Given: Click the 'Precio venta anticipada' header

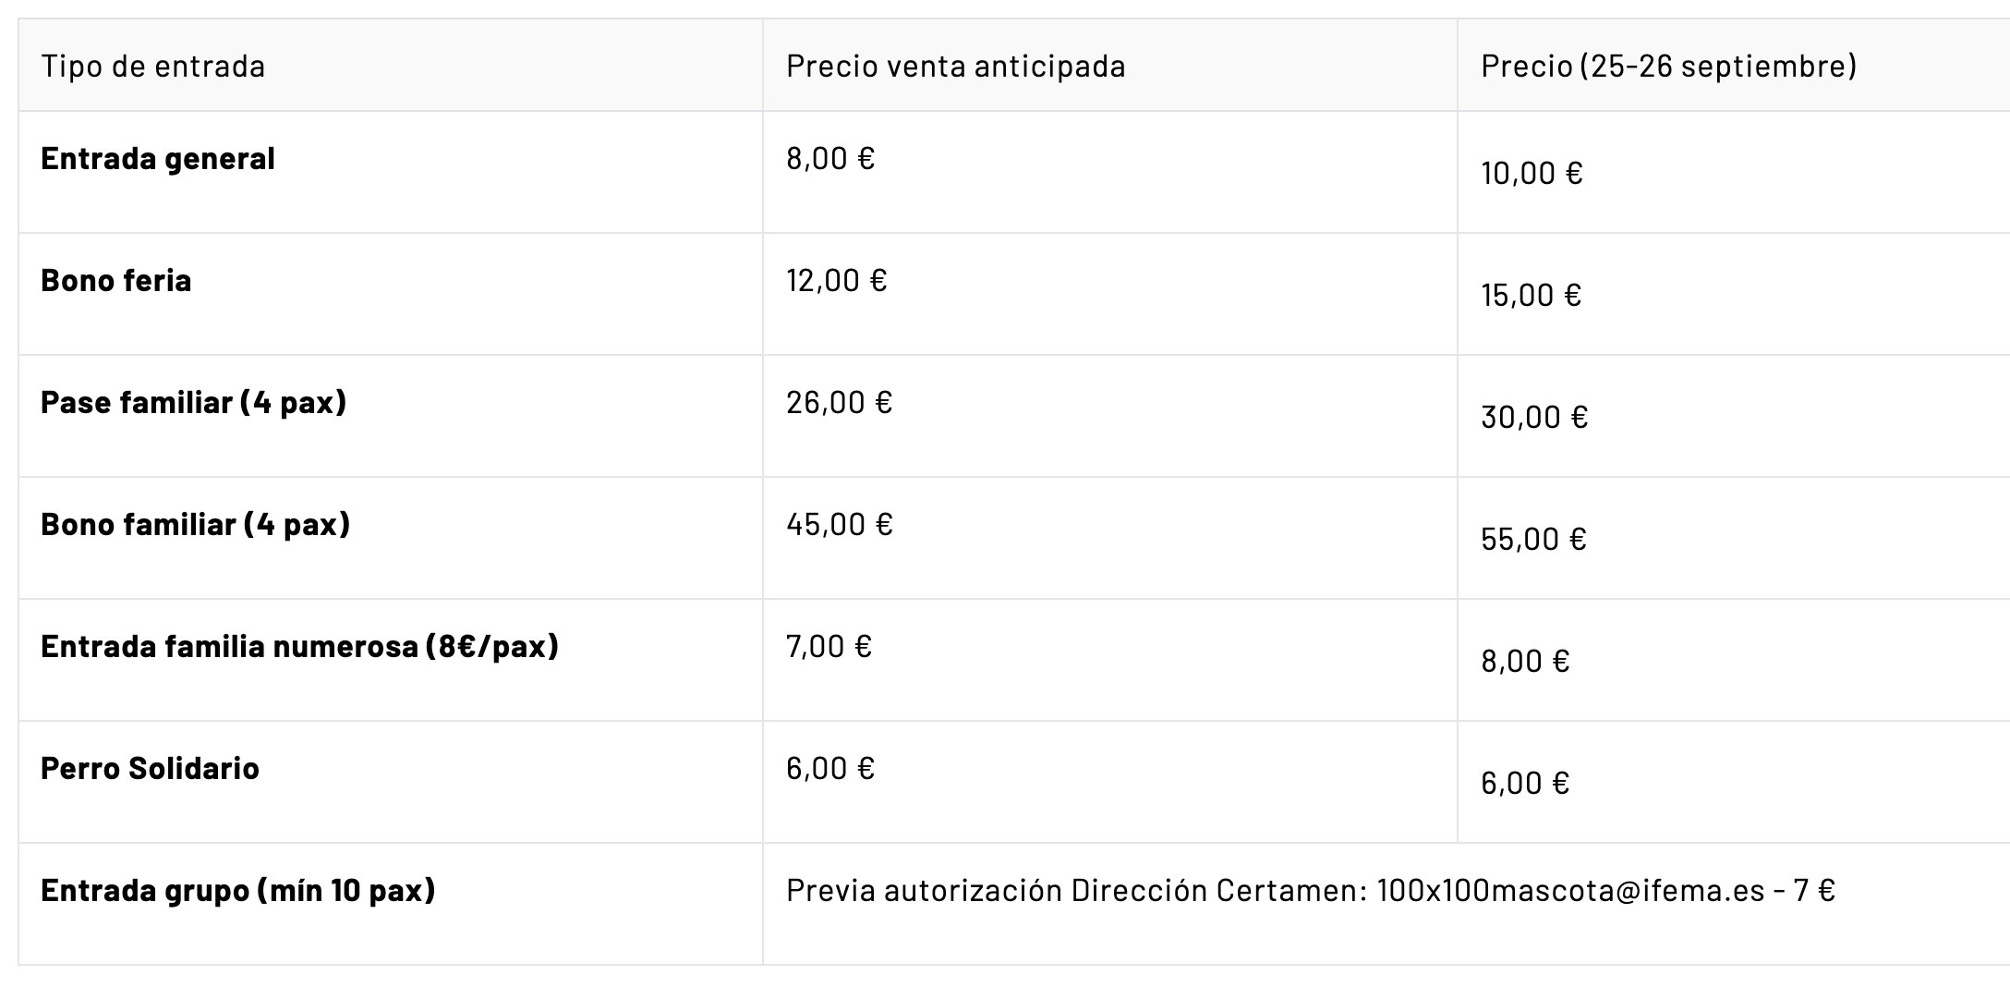Looking at the screenshot, I should 955,67.
